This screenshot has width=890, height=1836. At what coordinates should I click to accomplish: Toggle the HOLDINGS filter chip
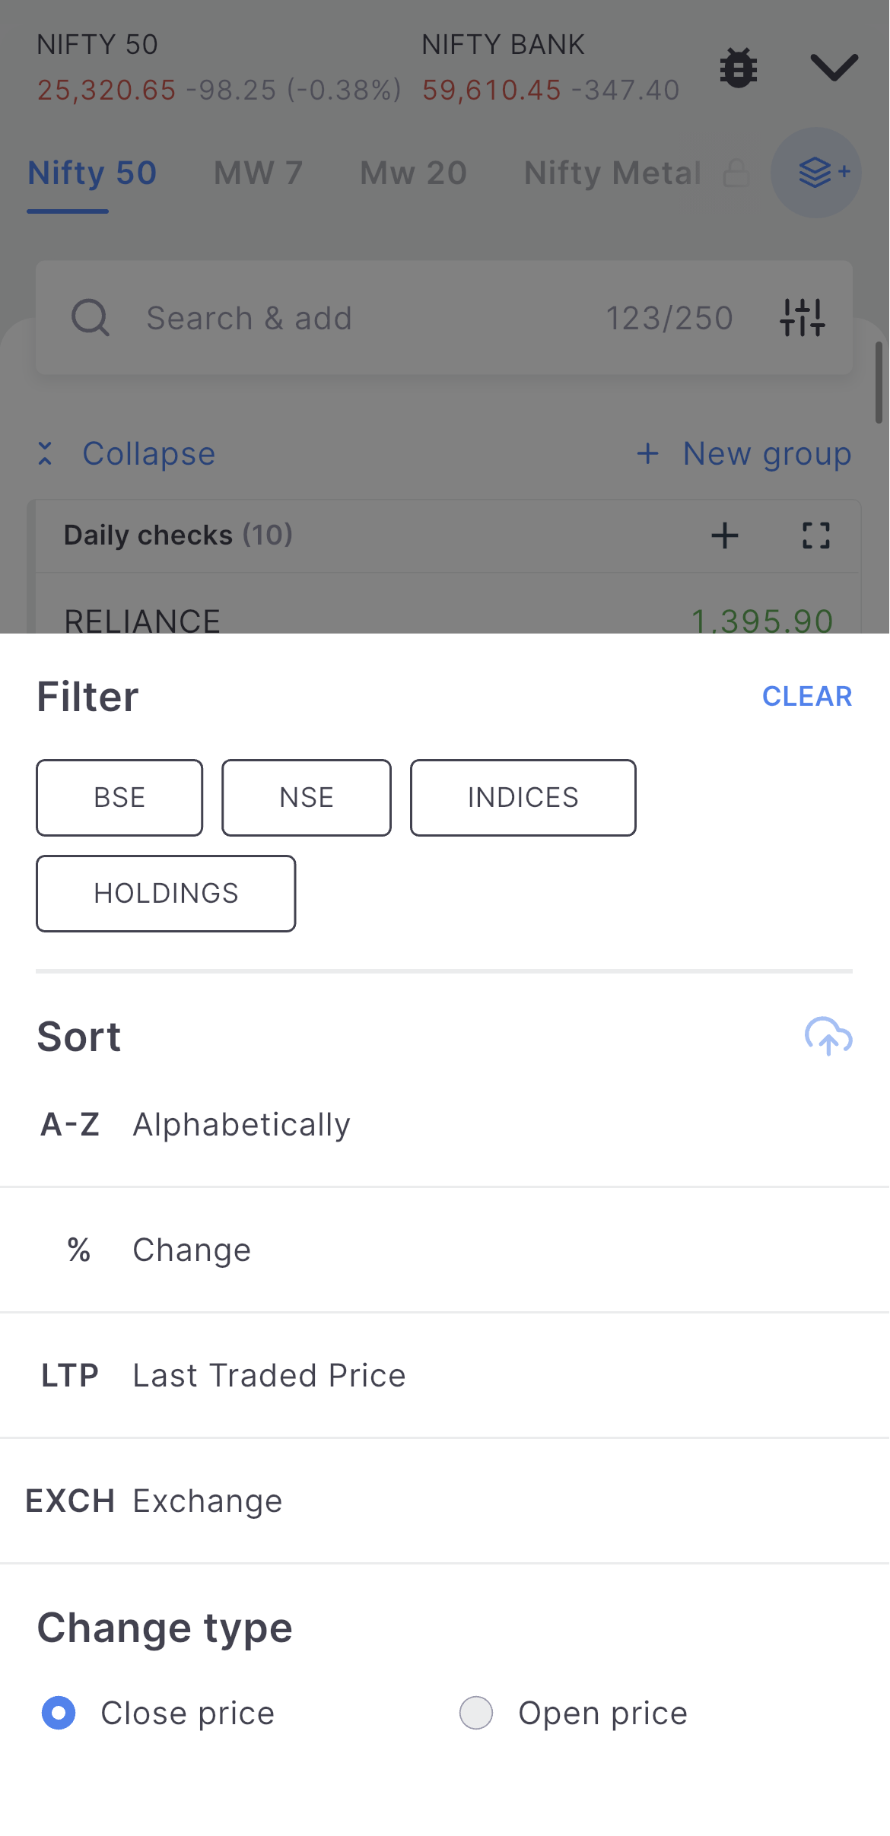166,894
